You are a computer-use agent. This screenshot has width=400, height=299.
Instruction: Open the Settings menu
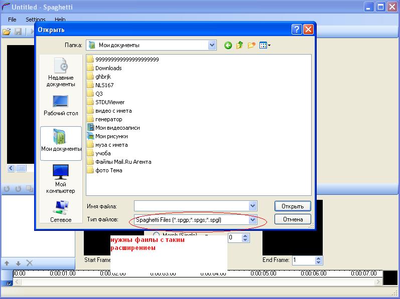coord(35,20)
